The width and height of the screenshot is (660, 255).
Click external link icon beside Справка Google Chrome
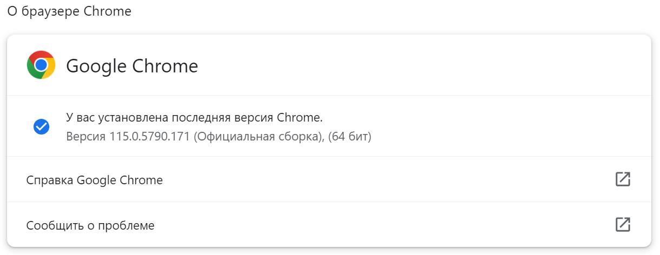tap(623, 179)
